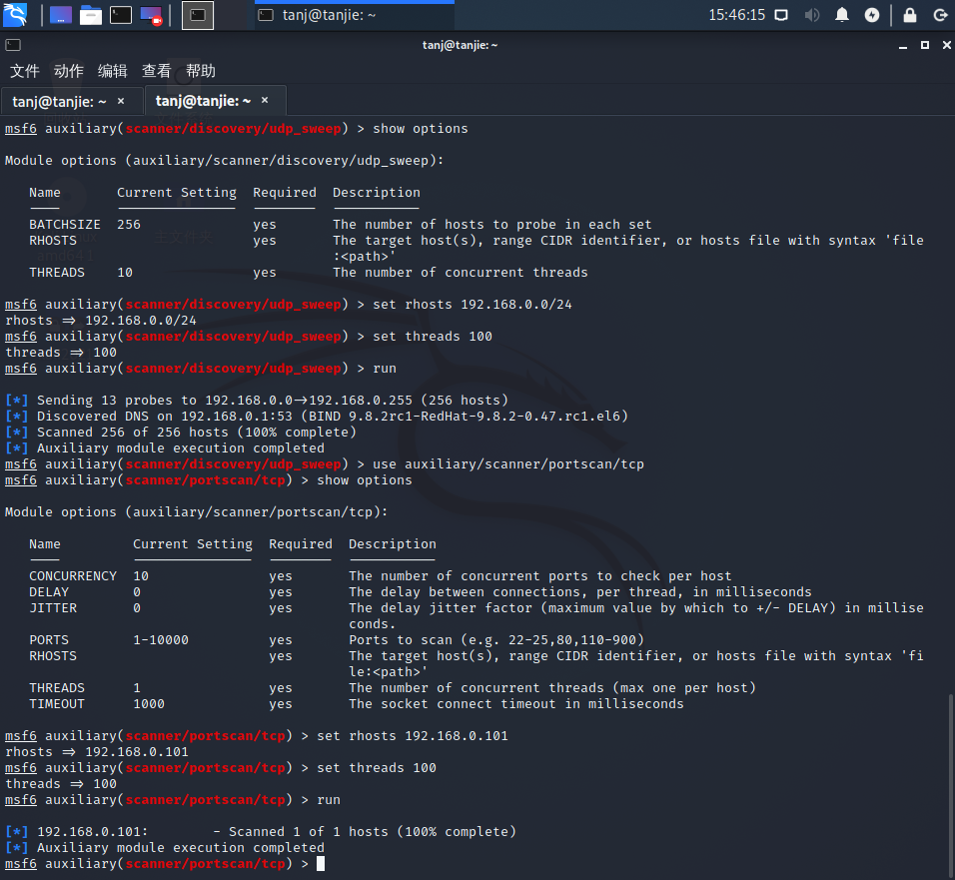The image size is (955, 880).
Task: Lock the screen via padlock icon
Action: [910, 15]
